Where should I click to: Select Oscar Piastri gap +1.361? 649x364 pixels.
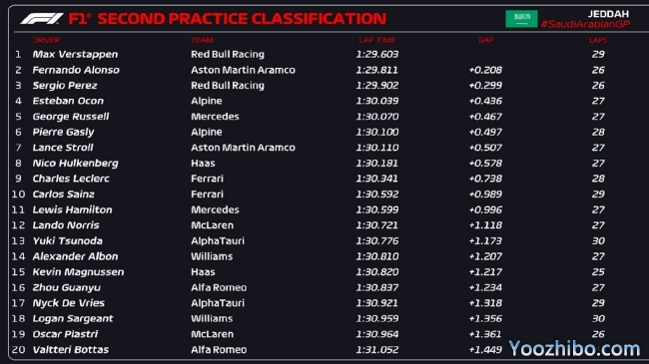pyautogui.click(x=485, y=334)
